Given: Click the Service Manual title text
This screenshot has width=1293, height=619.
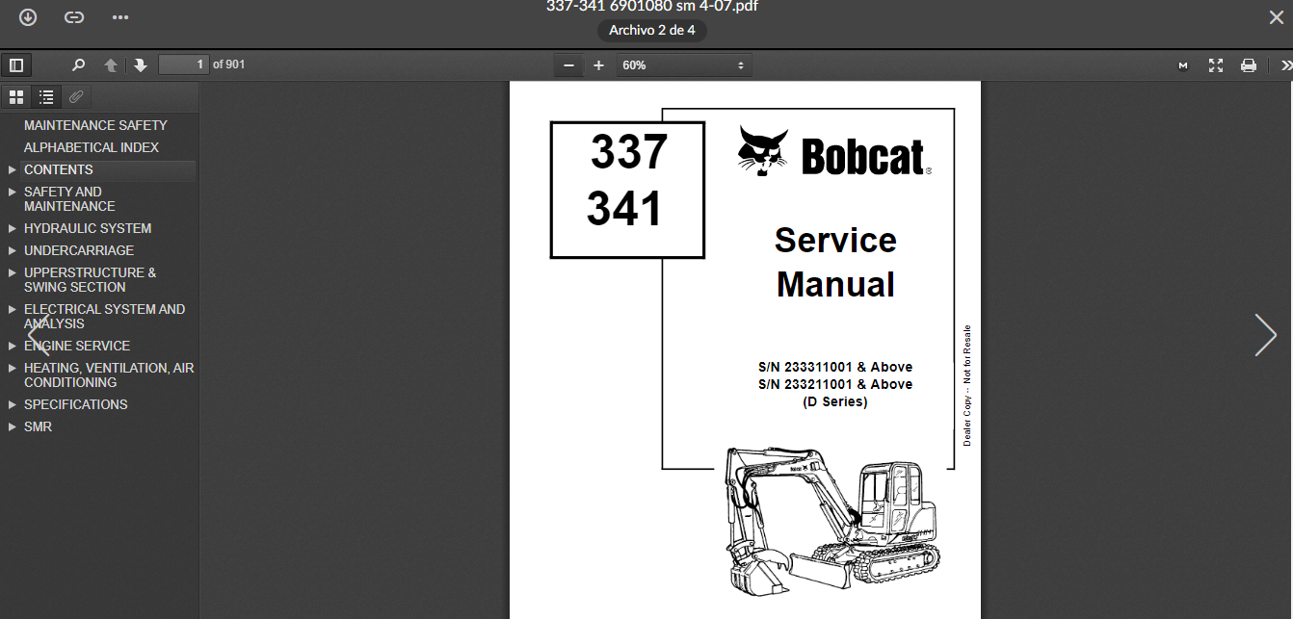Looking at the screenshot, I should click(x=835, y=262).
